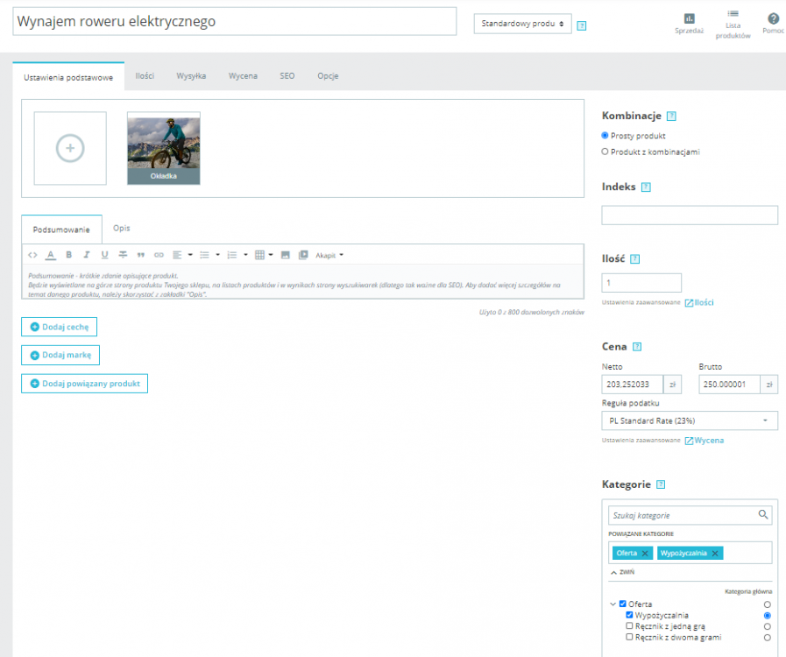Click Dodaj powiązany produkt button
The height and width of the screenshot is (657, 786).
(x=84, y=384)
